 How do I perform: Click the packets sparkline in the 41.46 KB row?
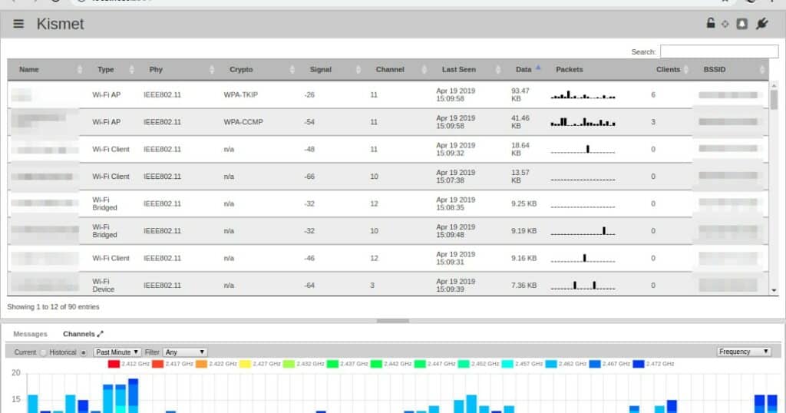(x=583, y=122)
